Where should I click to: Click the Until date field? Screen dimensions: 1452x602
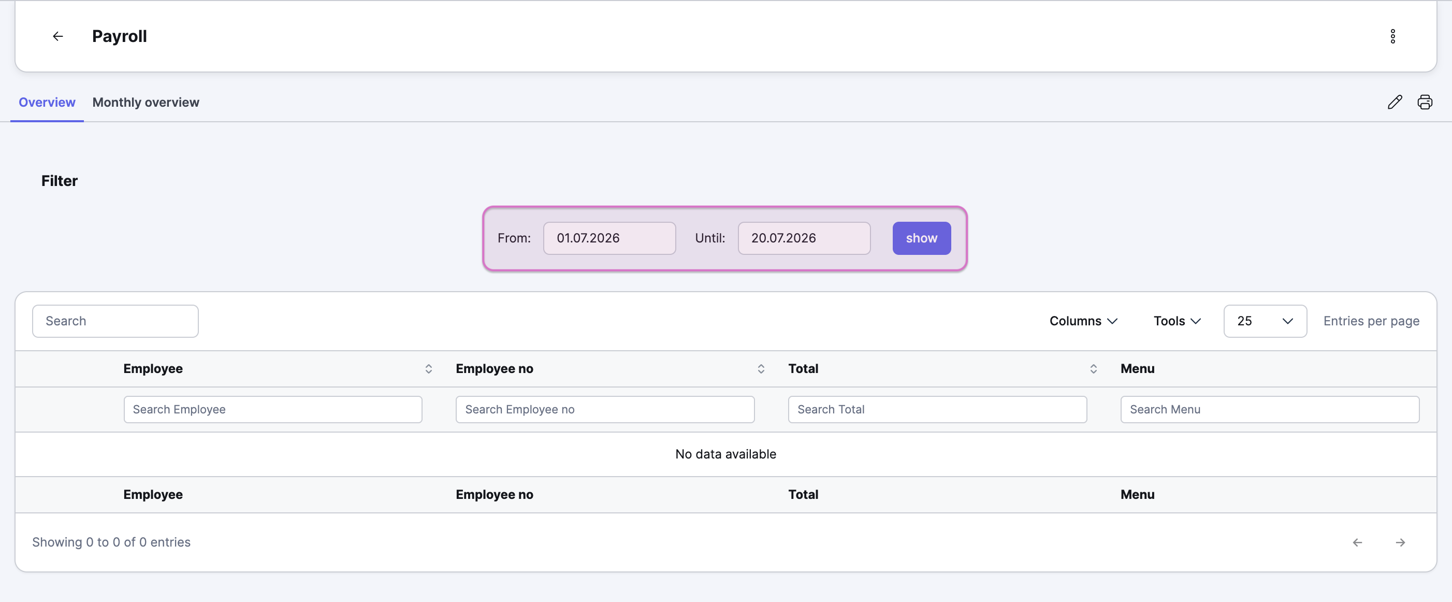(x=804, y=238)
